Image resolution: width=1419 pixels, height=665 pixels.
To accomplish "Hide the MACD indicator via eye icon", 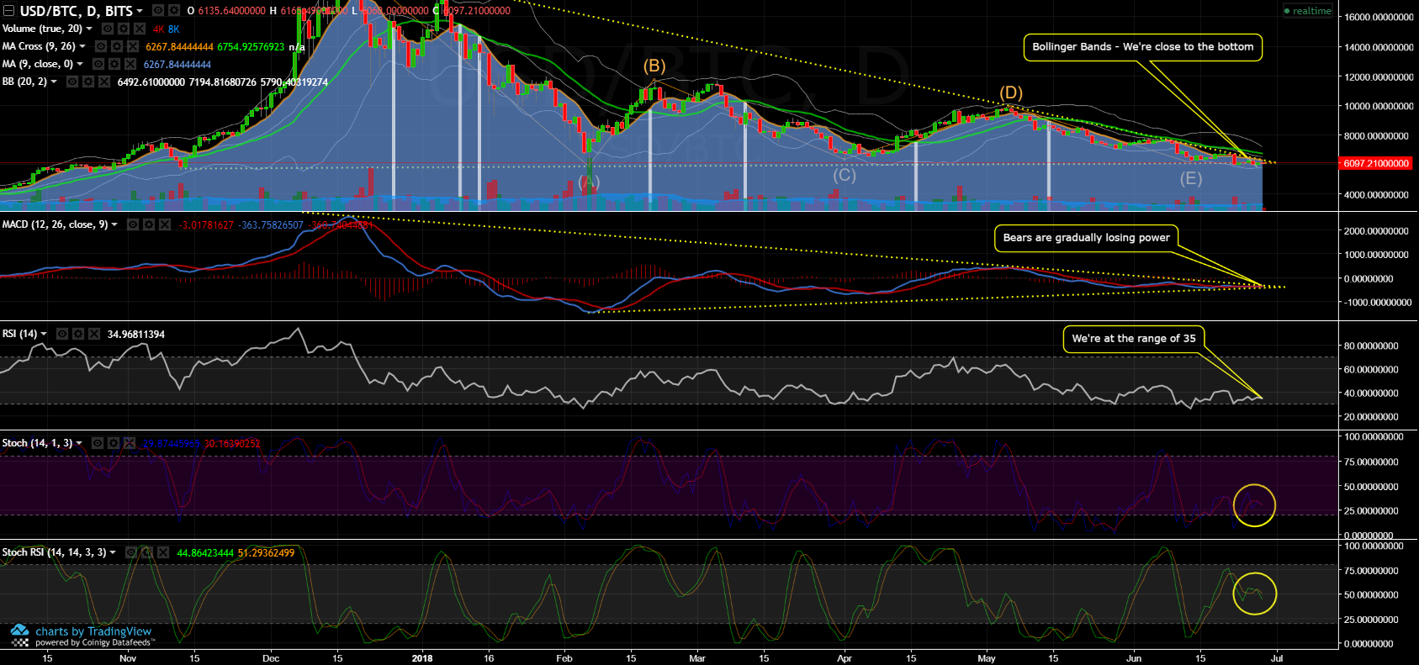I will pyautogui.click(x=133, y=224).
